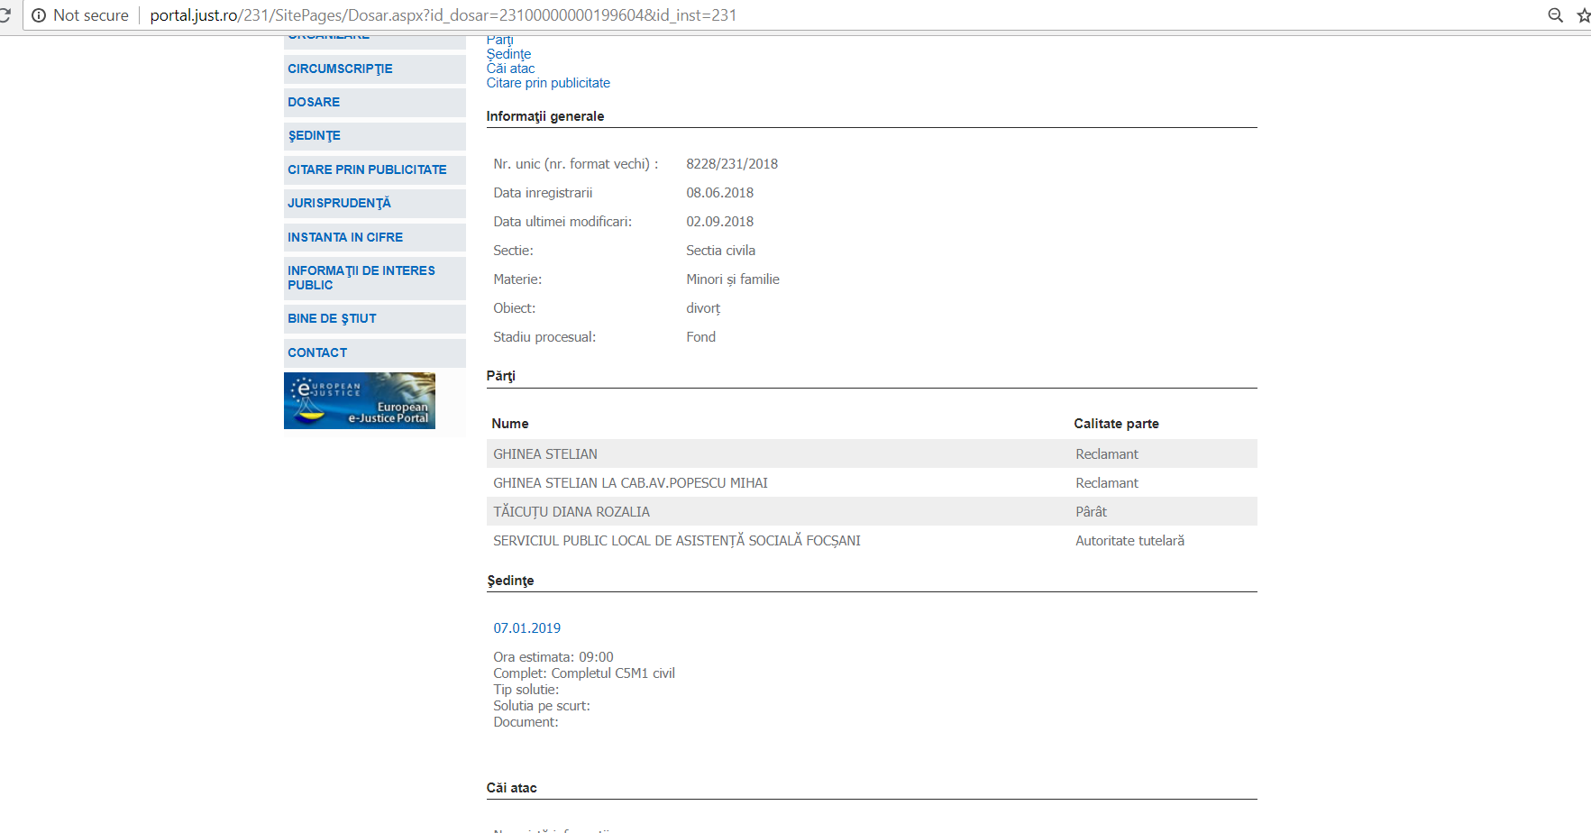Bookmark this page with the star icon
This screenshot has width=1591, height=833.
coord(1583,15)
